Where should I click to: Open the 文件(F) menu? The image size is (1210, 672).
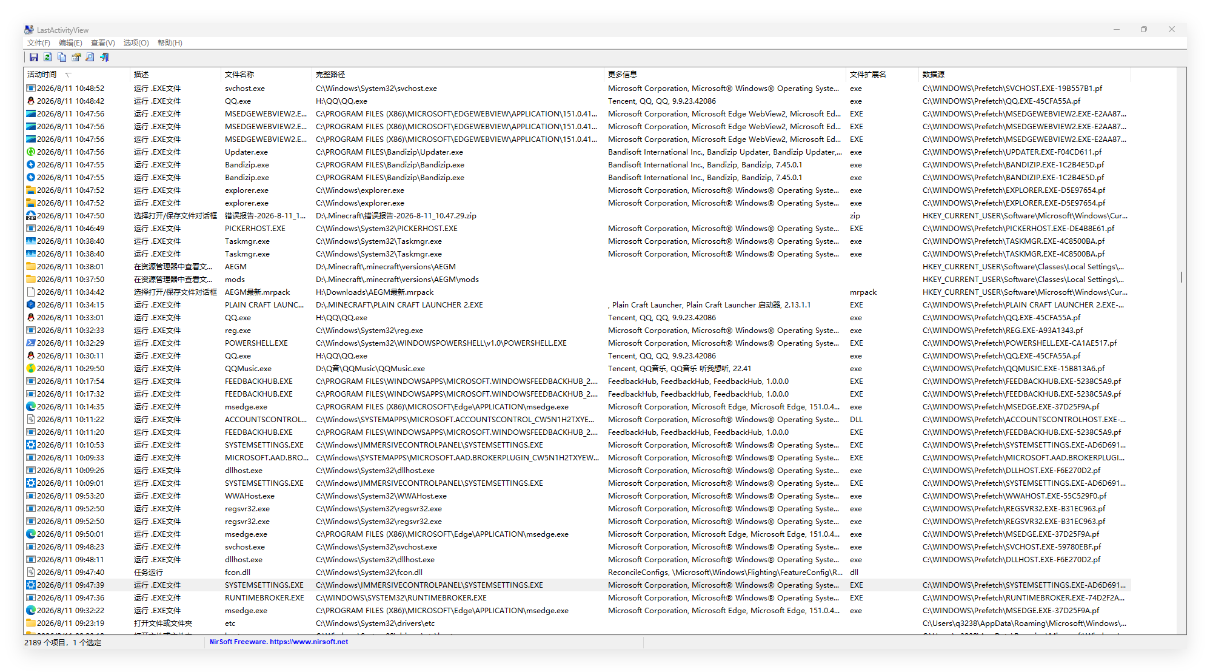(39, 43)
